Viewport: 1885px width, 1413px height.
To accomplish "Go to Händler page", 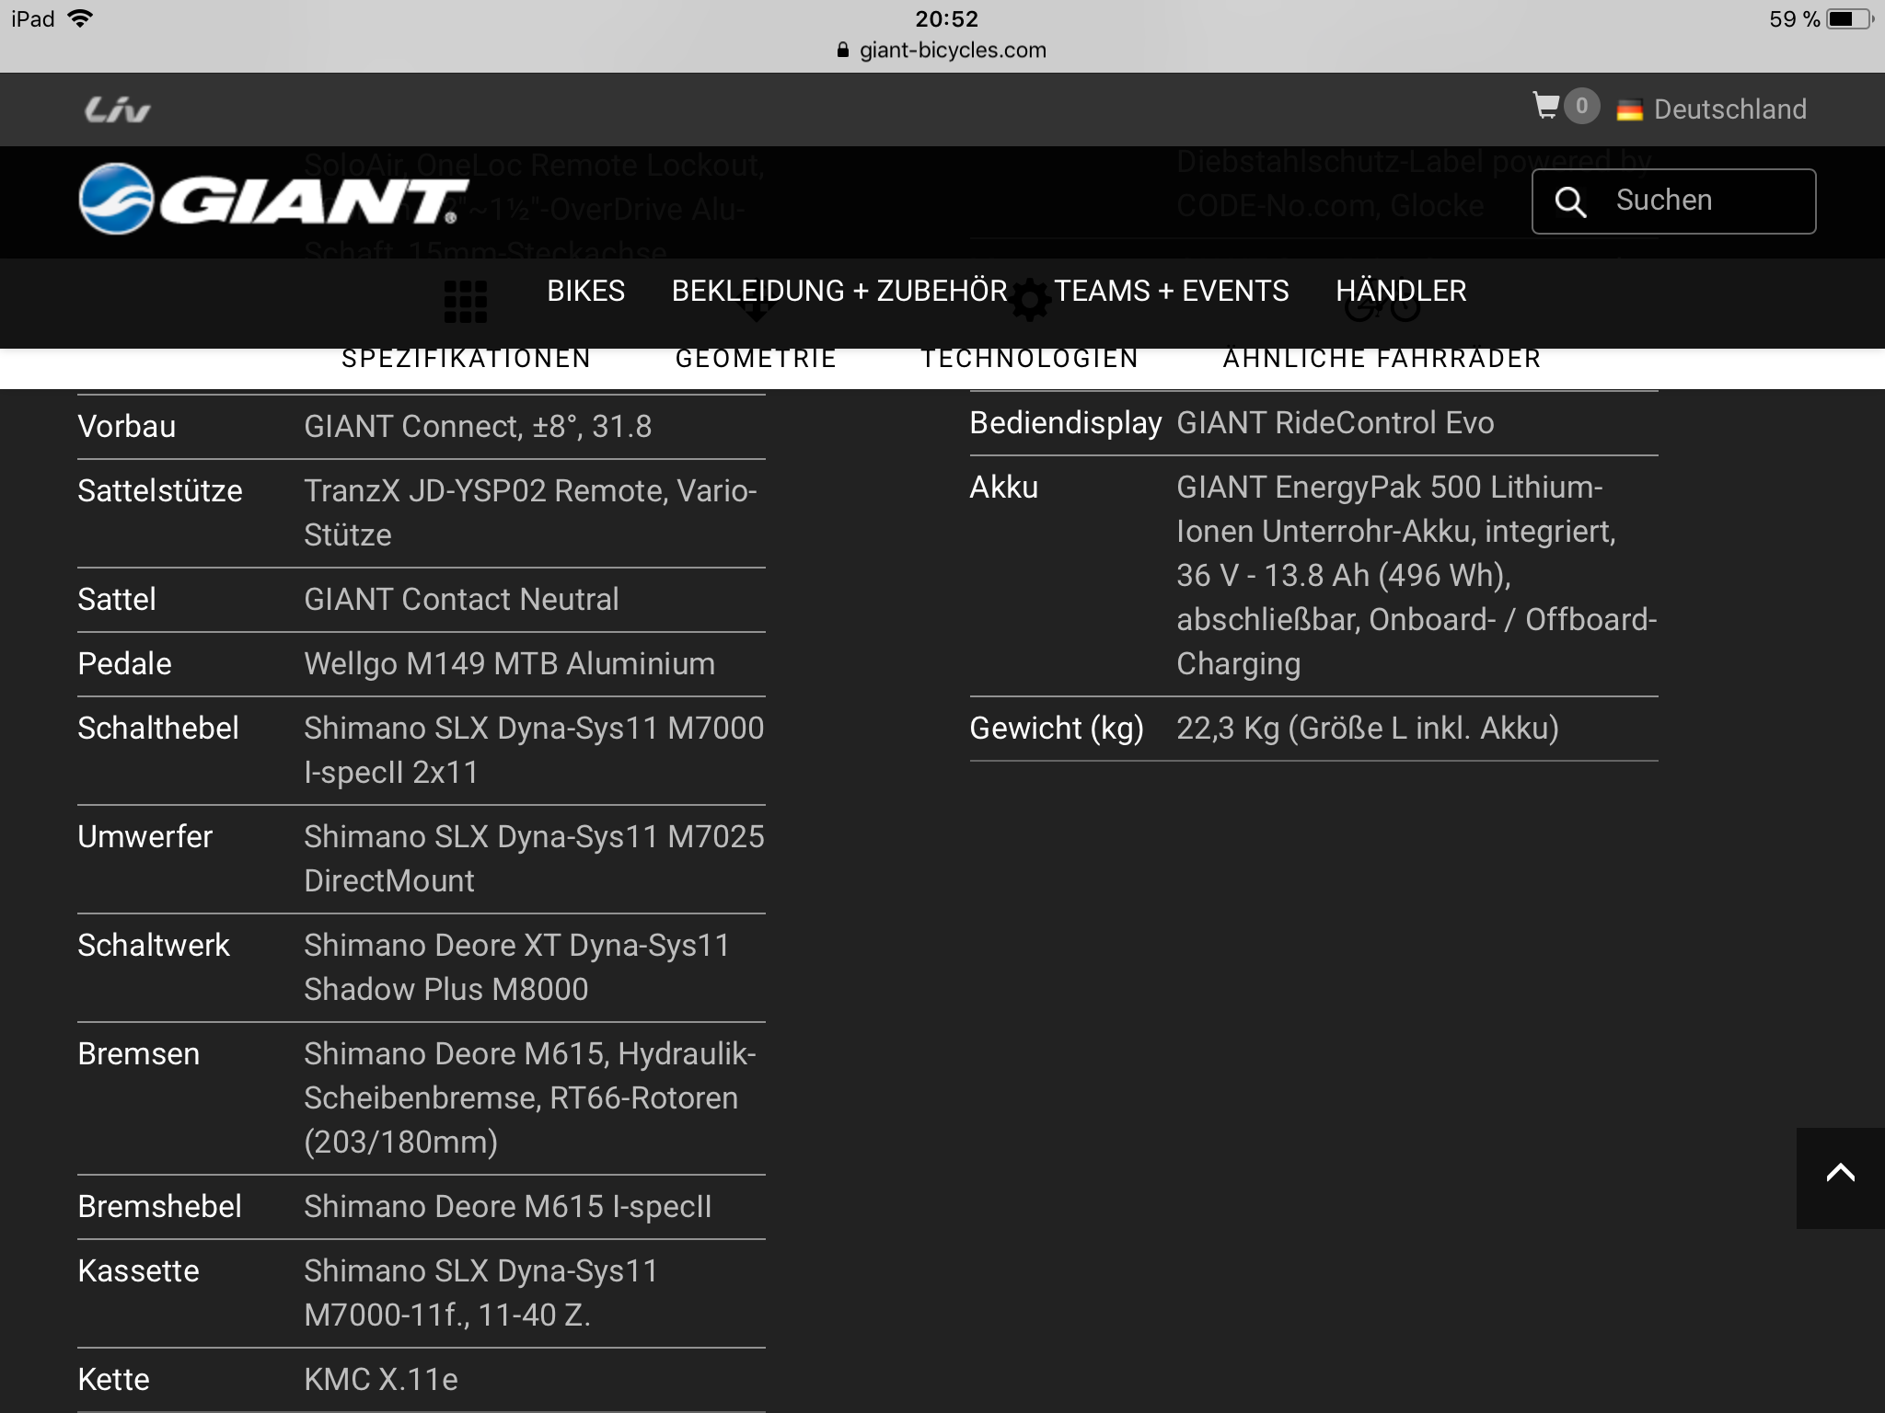I will point(1400,292).
